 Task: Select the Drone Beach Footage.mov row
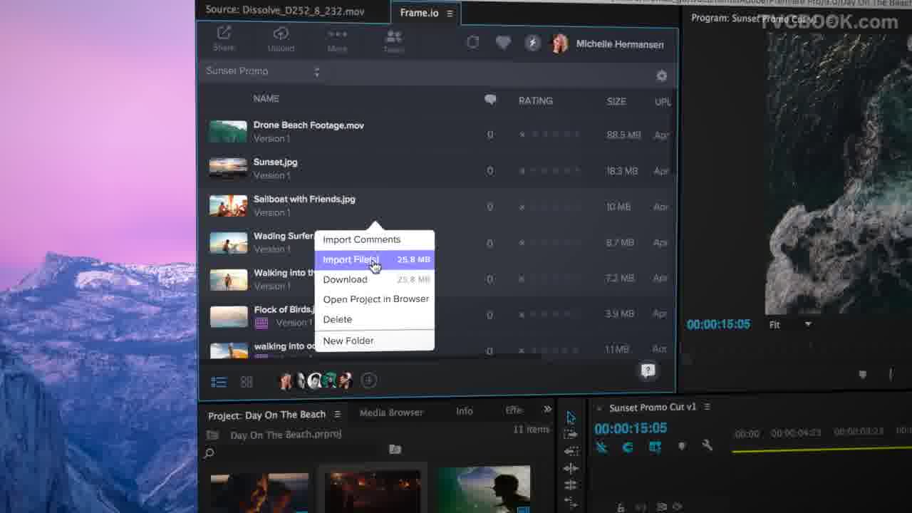(436, 133)
